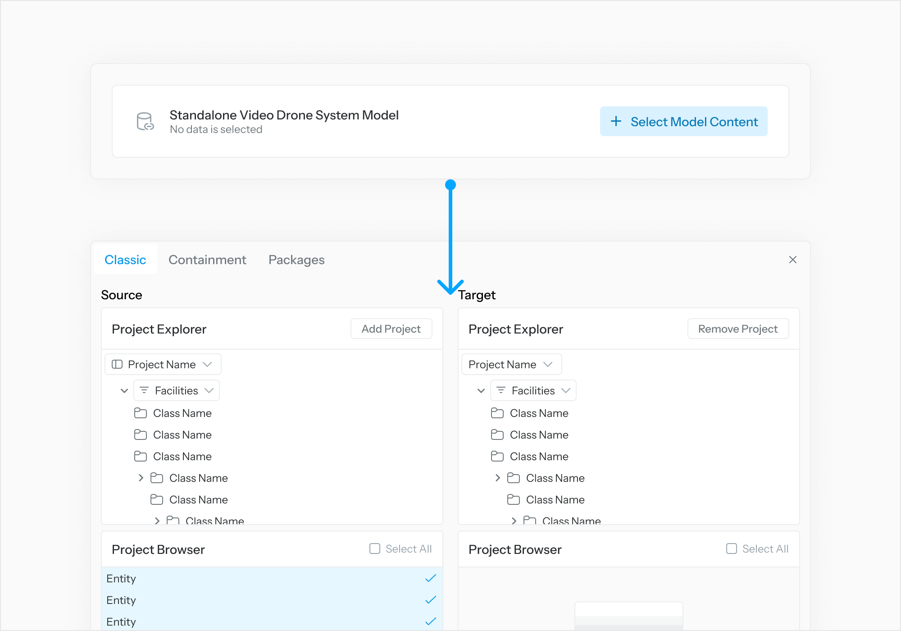Screen dimensions: 901x631
Task: Open source Project Name dropdown
Action: point(207,364)
